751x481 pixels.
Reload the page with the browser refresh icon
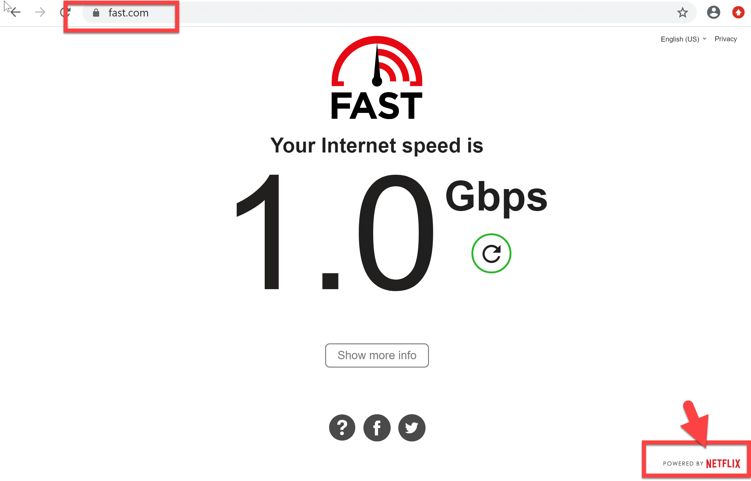(x=65, y=12)
